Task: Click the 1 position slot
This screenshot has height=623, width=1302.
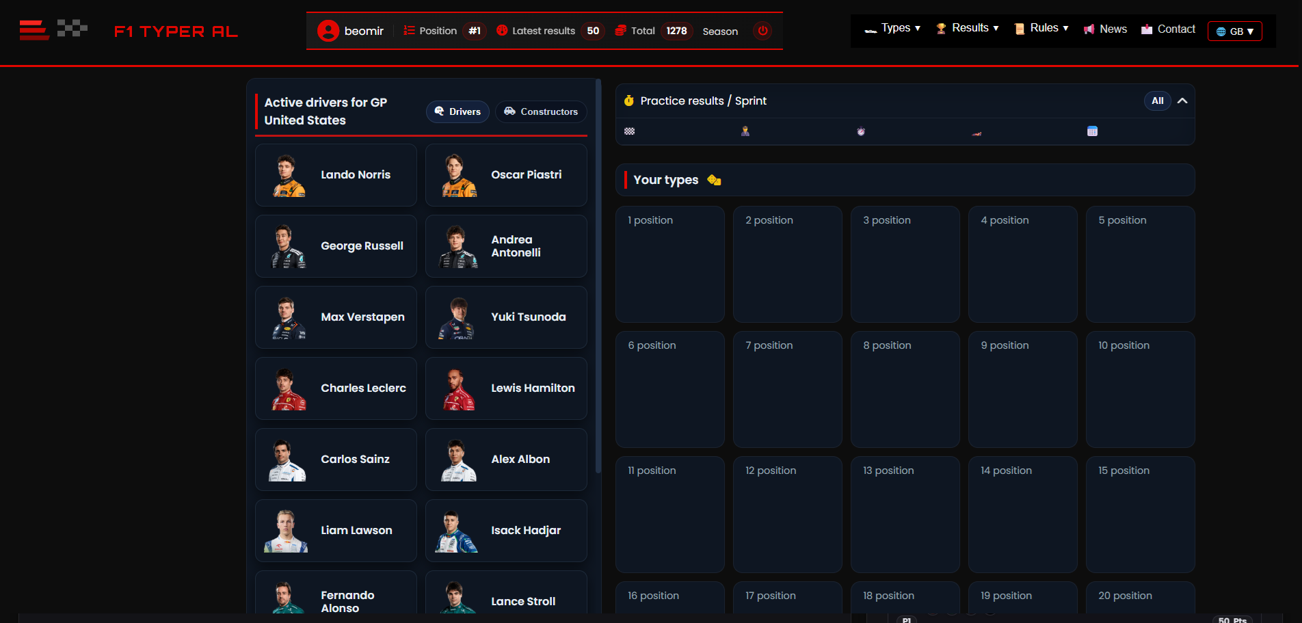Action: [670, 264]
